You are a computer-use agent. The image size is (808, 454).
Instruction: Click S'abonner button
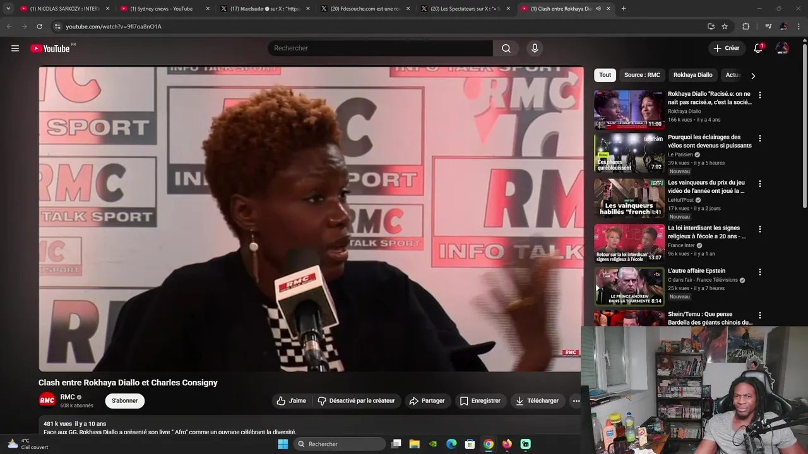click(x=125, y=401)
